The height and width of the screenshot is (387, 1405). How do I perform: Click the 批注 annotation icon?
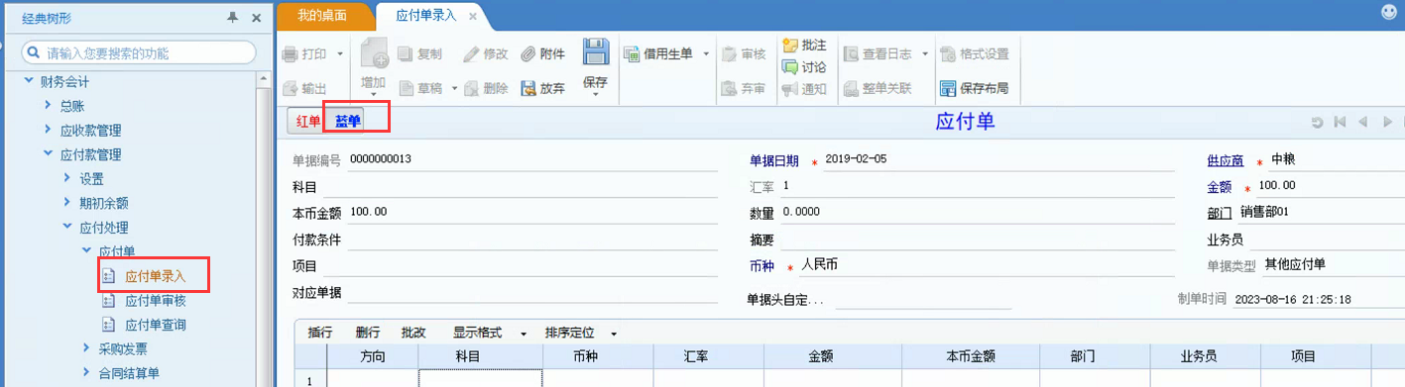(x=790, y=45)
